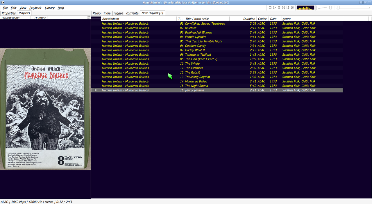Sort by the Date column header
The height and width of the screenshot is (204, 372).
click(x=275, y=19)
